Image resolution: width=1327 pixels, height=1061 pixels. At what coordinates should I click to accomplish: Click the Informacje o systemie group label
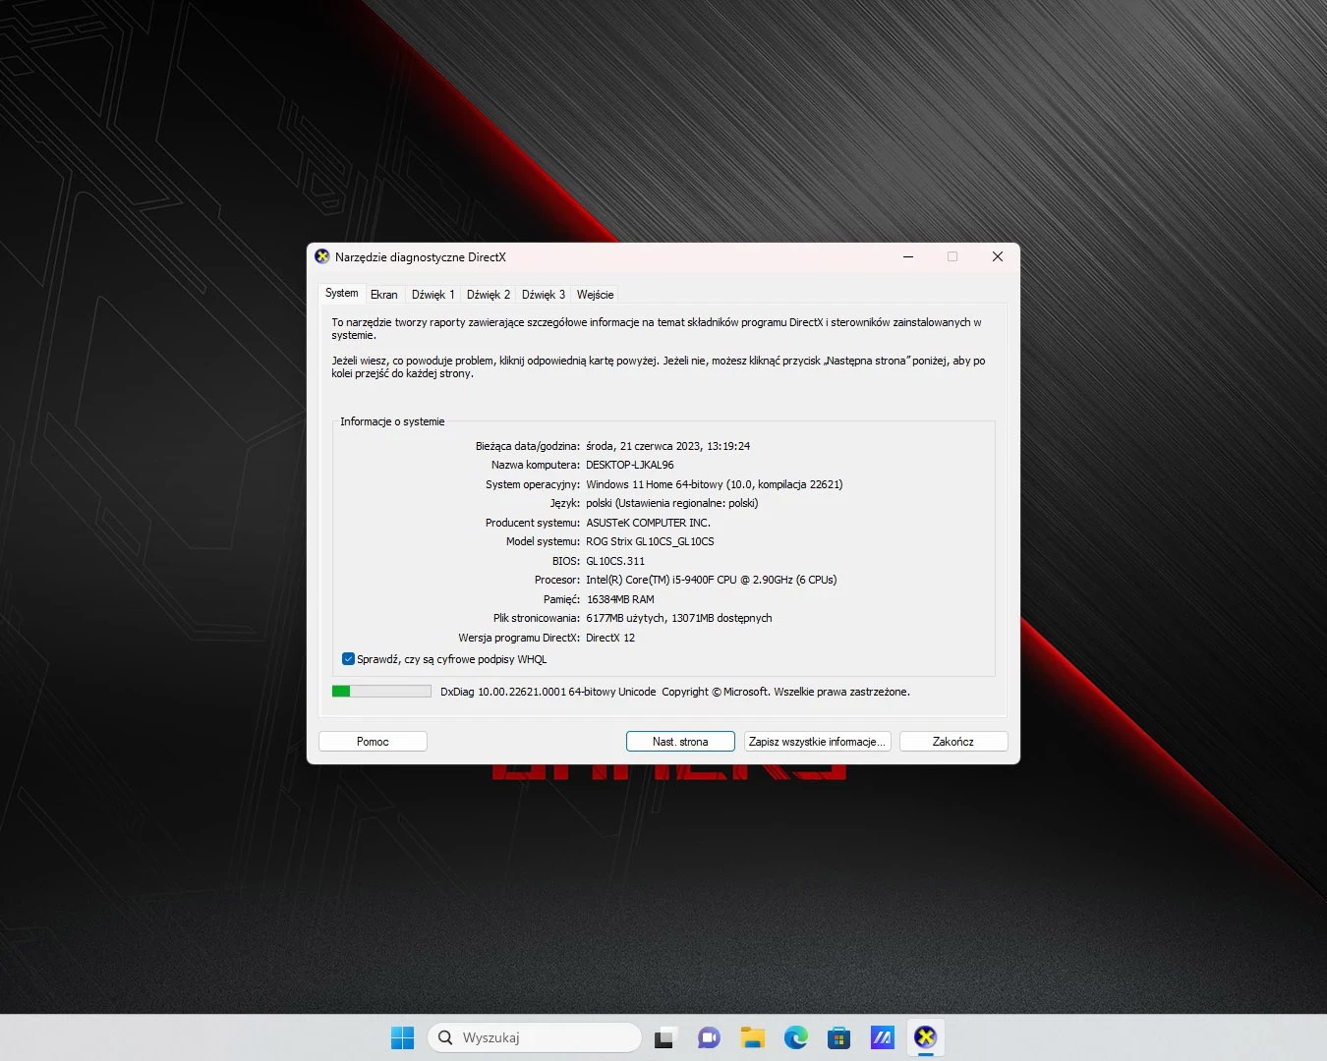pyautogui.click(x=392, y=421)
